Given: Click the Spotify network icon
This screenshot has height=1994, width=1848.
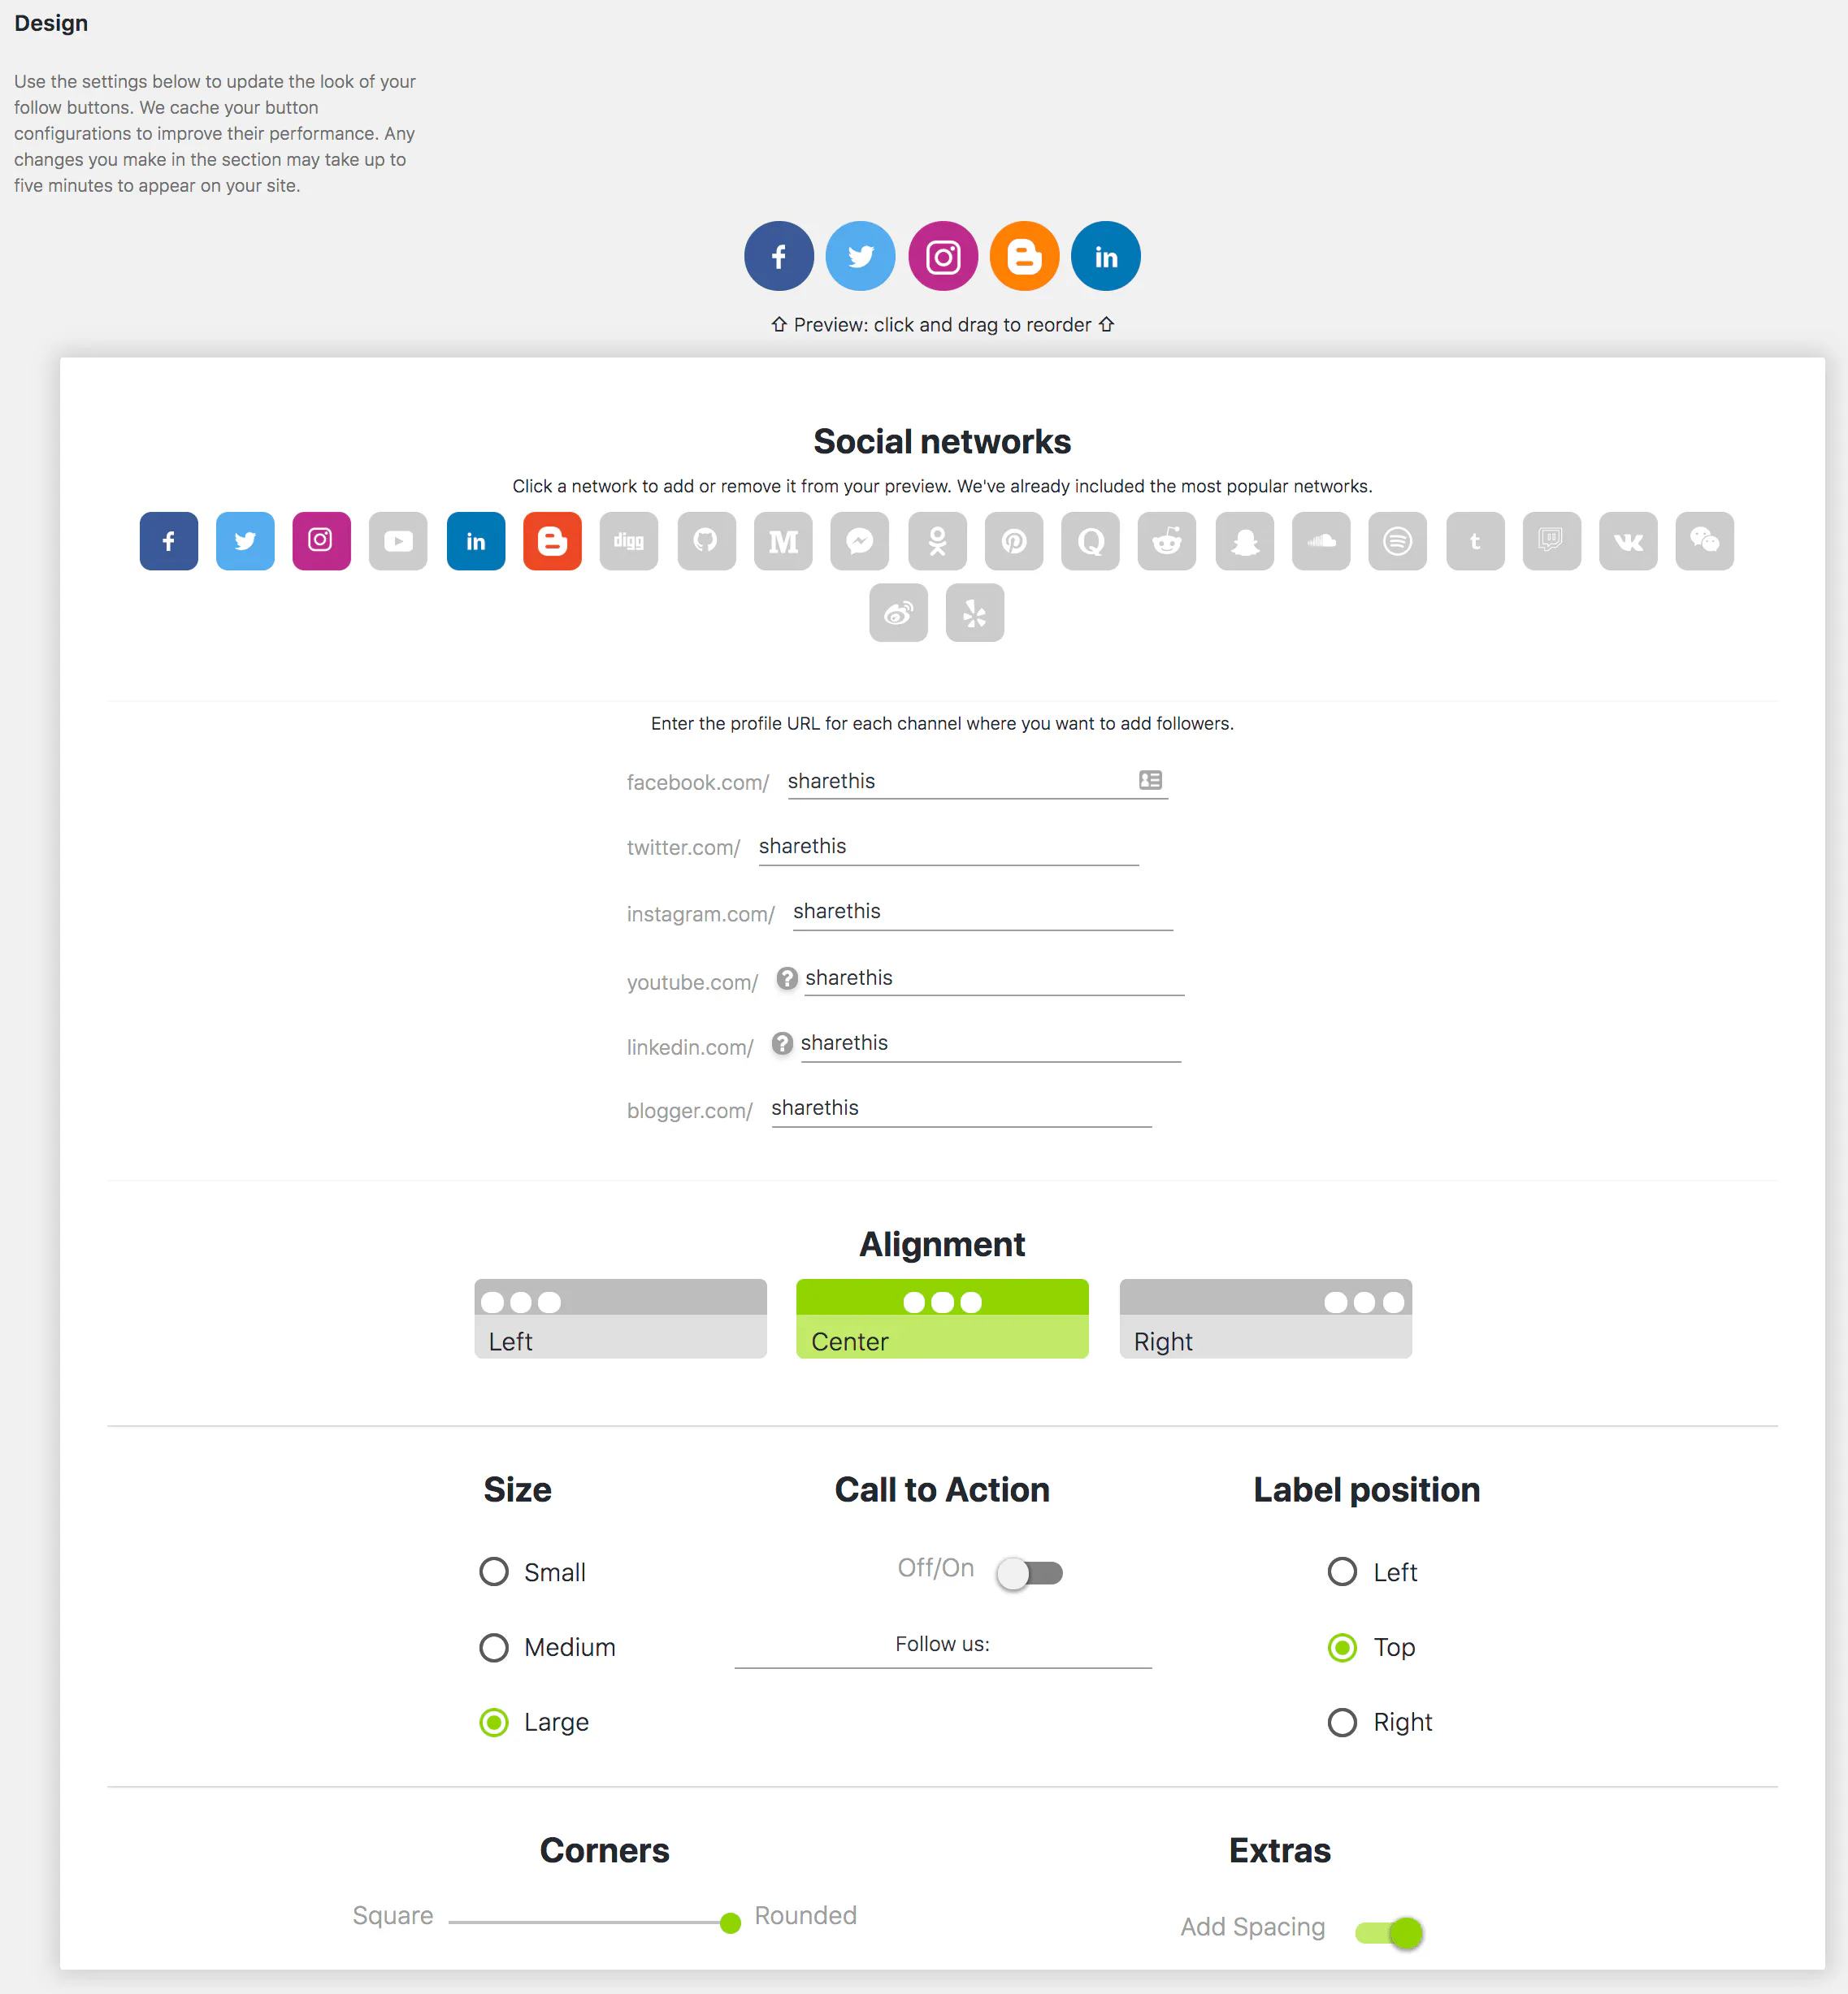Looking at the screenshot, I should pos(1397,541).
